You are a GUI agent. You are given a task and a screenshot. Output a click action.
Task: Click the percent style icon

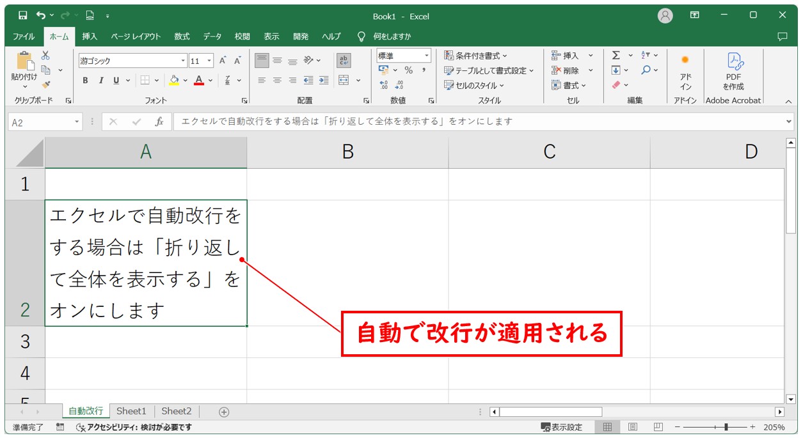pyautogui.click(x=408, y=70)
